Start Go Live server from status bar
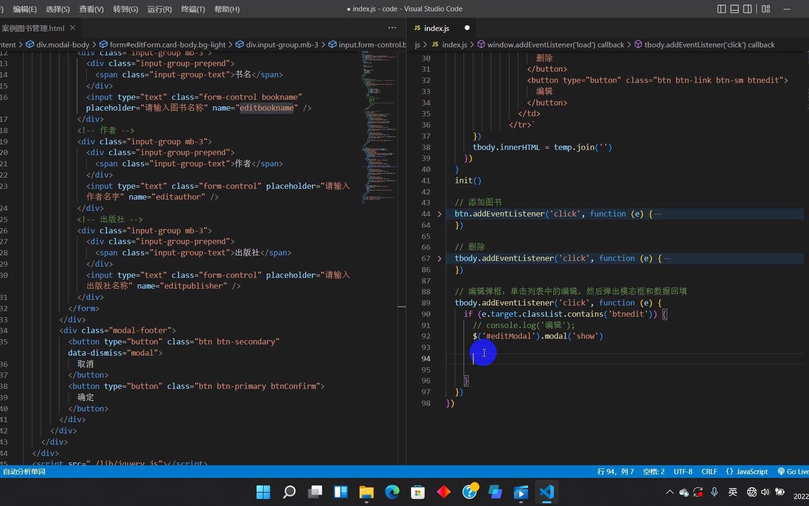 (793, 471)
